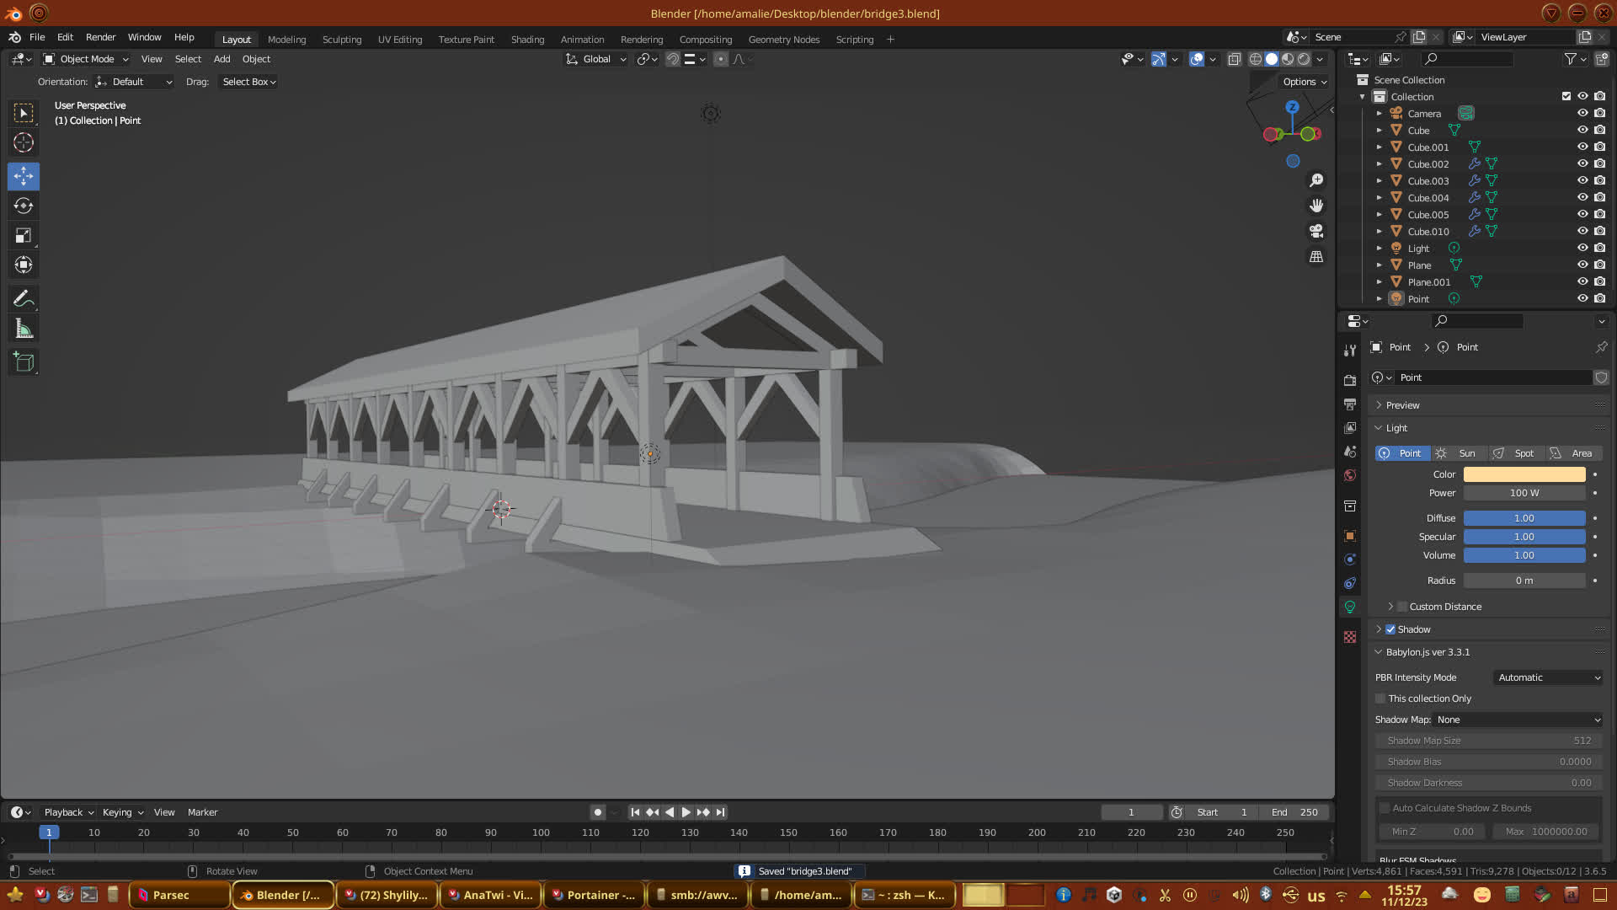Uncheck the Shadow checkbox

[1390, 629]
